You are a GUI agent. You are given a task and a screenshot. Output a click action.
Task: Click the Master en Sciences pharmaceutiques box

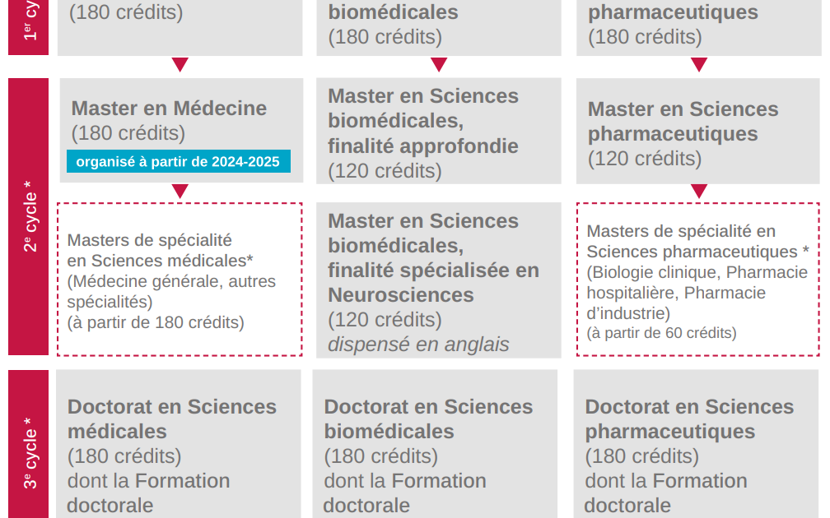[x=697, y=131]
